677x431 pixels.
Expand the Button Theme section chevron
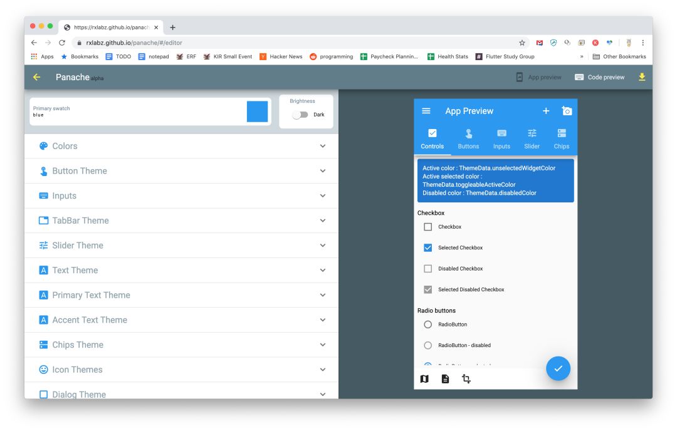pyautogui.click(x=323, y=171)
